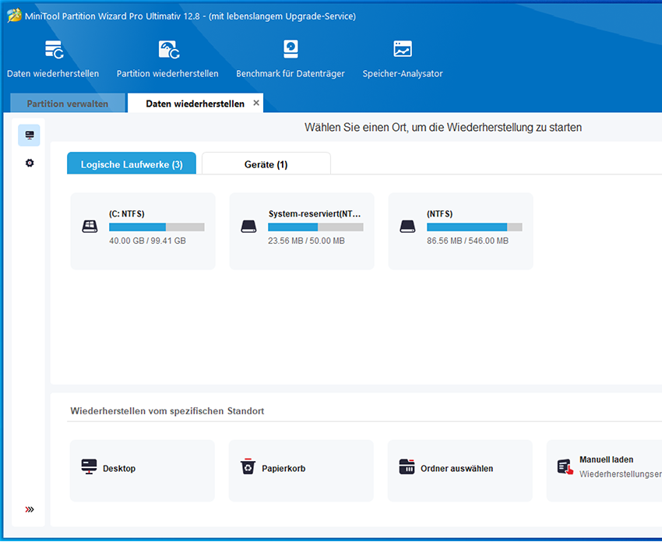The image size is (662, 542).
Task: Switch to the Partition verwalten tab
Action: (x=68, y=104)
